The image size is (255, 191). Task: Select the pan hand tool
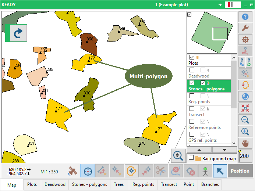click(x=245, y=143)
